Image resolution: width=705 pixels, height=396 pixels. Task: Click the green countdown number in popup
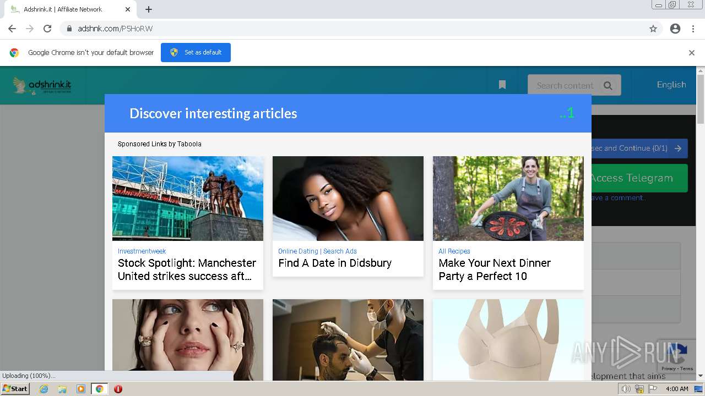click(x=567, y=113)
